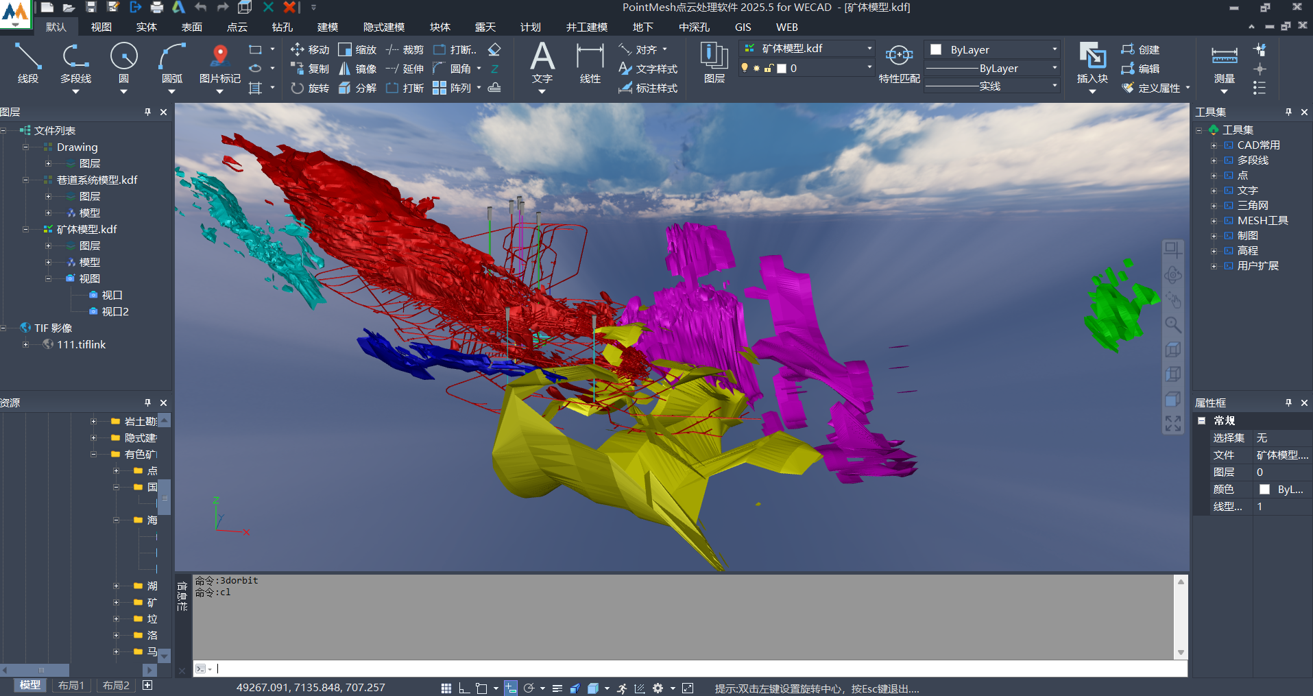Viewport: 1313px width, 696px height.
Task: Toggle the layer lightbulb visibility icon
Action: (x=745, y=68)
